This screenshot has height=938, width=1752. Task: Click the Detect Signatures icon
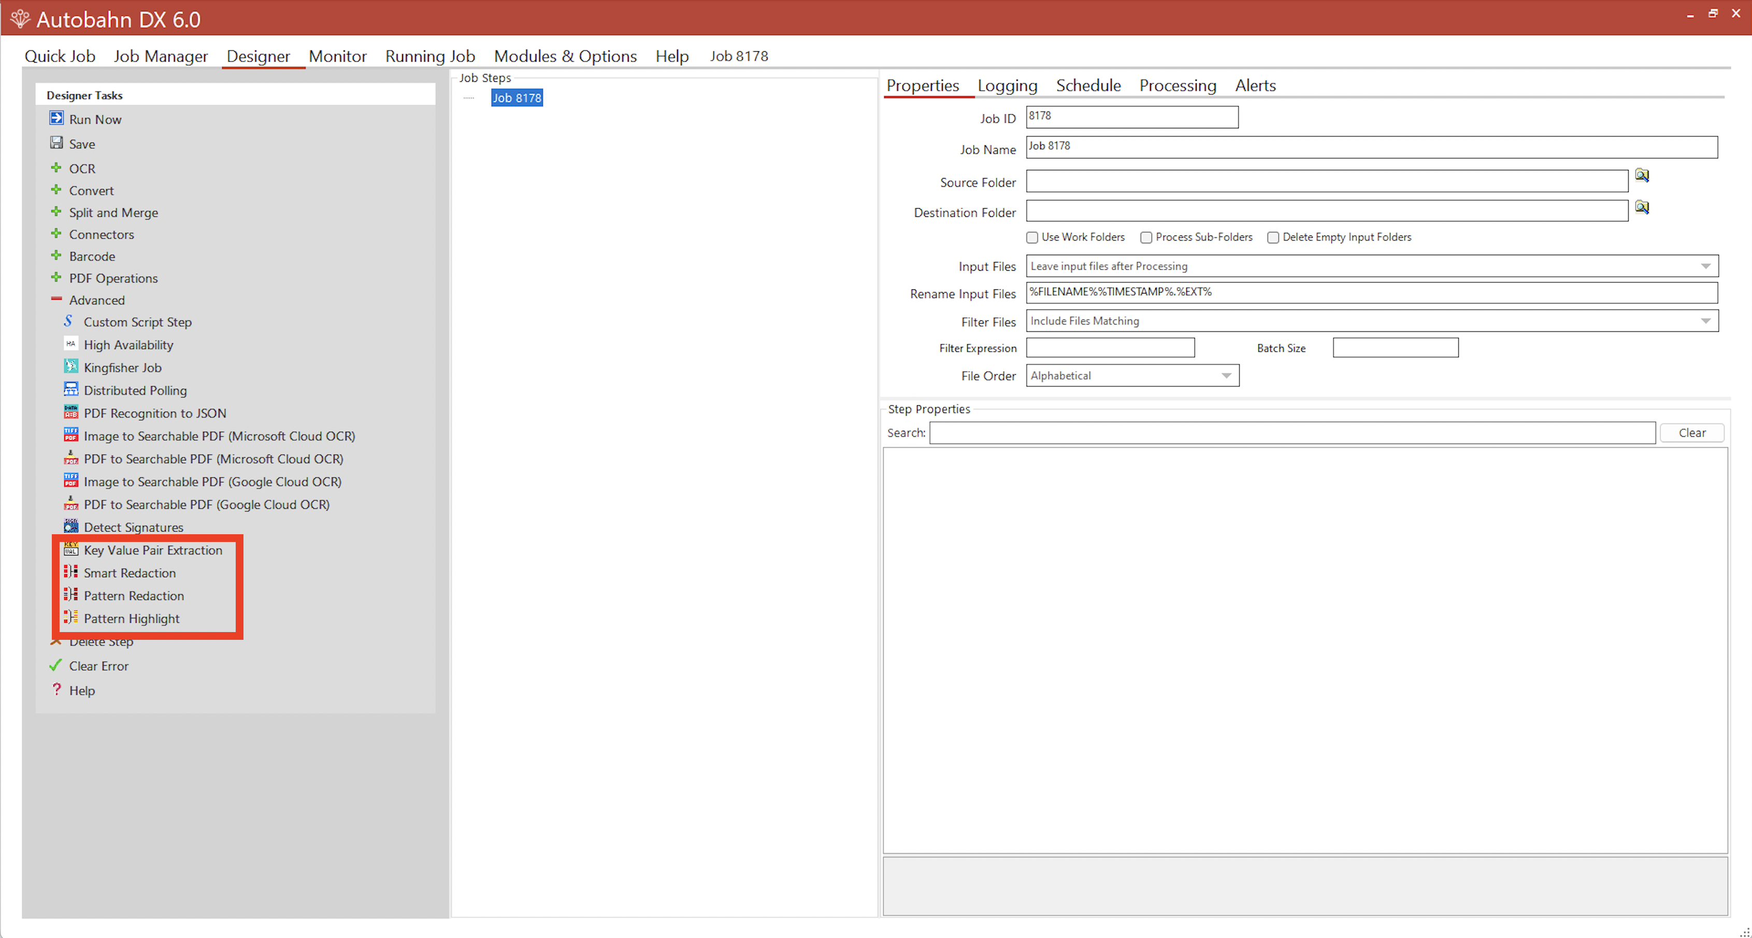point(71,526)
